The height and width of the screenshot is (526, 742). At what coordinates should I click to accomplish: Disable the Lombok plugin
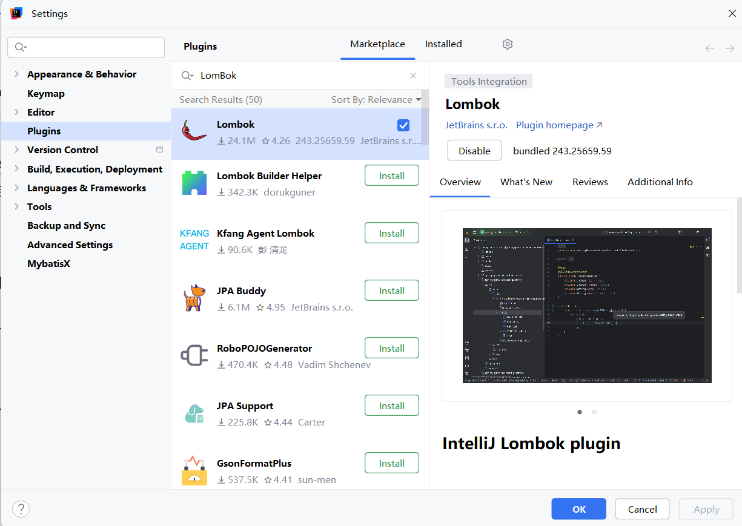(474, 151)
